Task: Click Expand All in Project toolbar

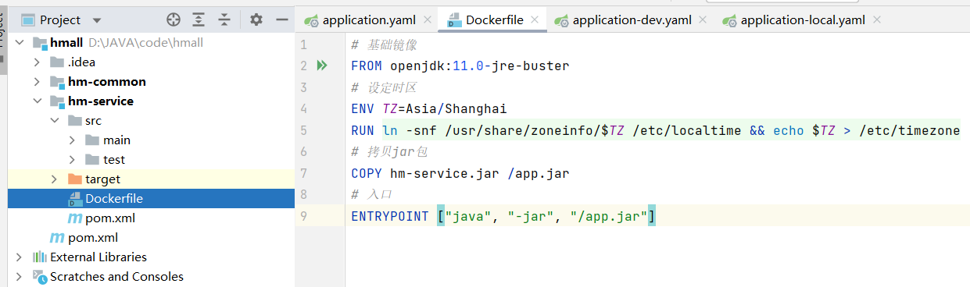Action: [199, 19]
